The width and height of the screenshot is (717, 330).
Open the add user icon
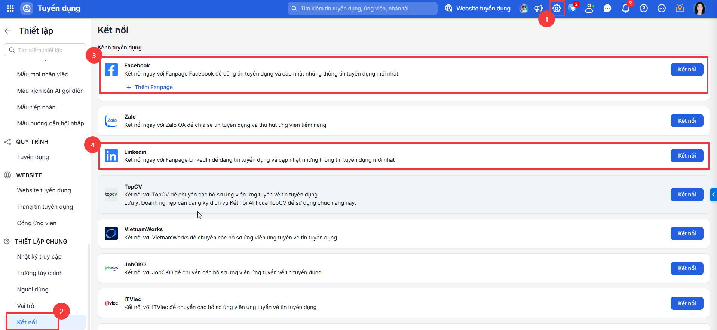click(x=589, y=8)
